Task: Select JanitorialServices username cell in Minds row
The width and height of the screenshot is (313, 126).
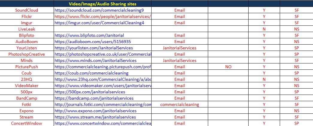Action: click(x=180, y=60)
